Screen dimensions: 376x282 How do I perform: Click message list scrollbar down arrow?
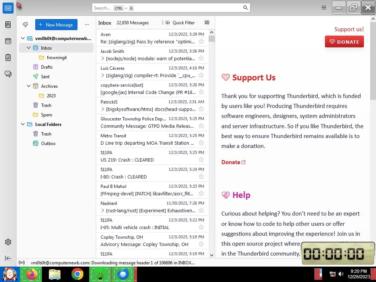click(211, 255)
